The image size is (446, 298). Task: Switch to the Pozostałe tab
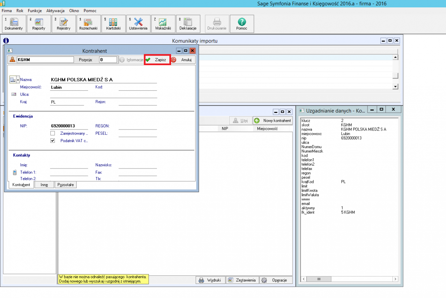[x=65, y=185]
